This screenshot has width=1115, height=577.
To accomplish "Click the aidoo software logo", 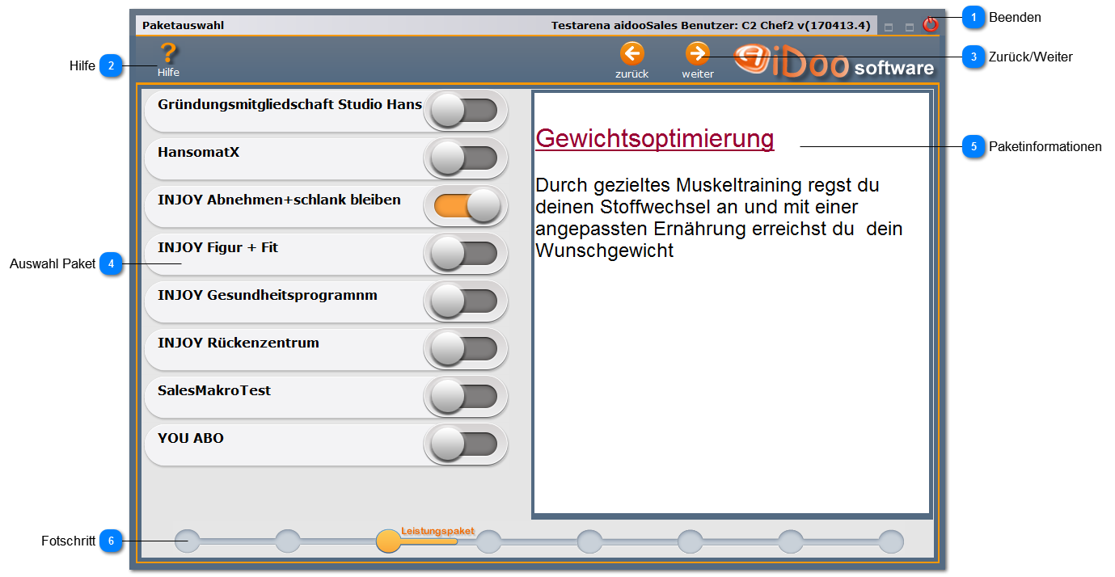I will click(834, 61).
